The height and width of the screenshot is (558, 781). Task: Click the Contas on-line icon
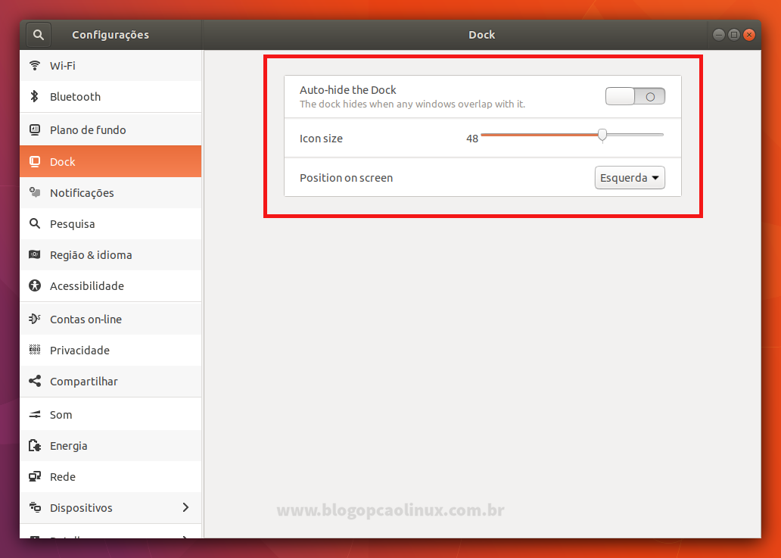[35, 319]
